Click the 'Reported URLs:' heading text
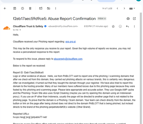 [x=21, y=114]
